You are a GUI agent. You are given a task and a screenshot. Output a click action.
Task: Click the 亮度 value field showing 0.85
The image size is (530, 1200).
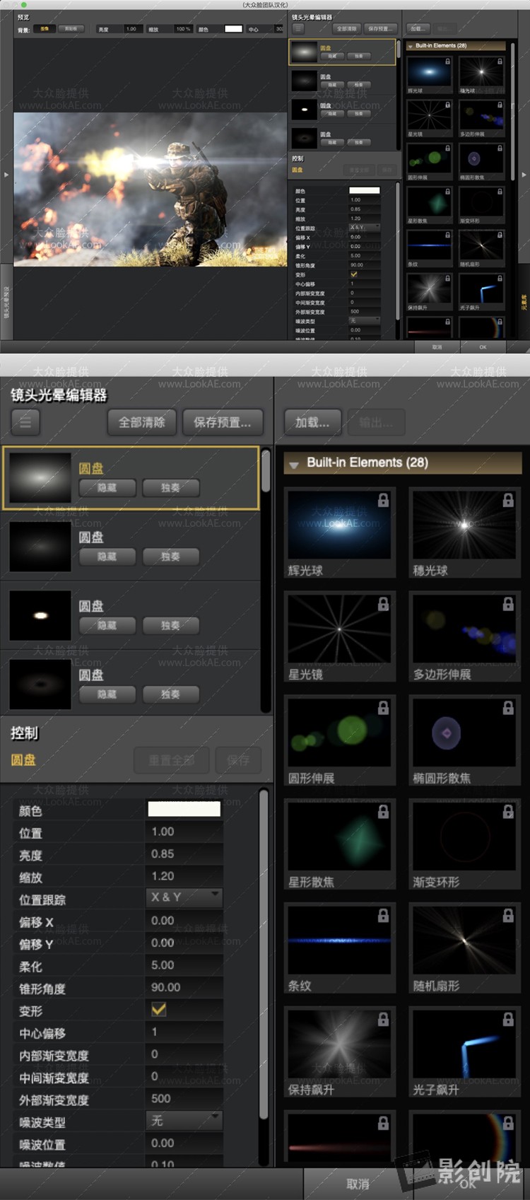184,854
